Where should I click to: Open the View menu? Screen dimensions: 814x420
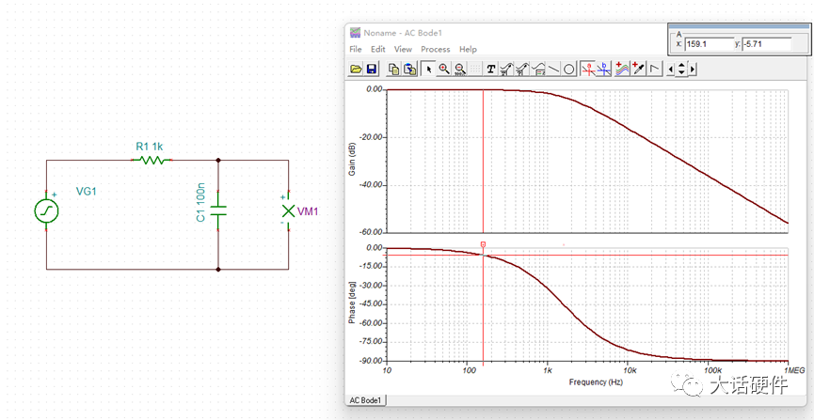(403, 49)
